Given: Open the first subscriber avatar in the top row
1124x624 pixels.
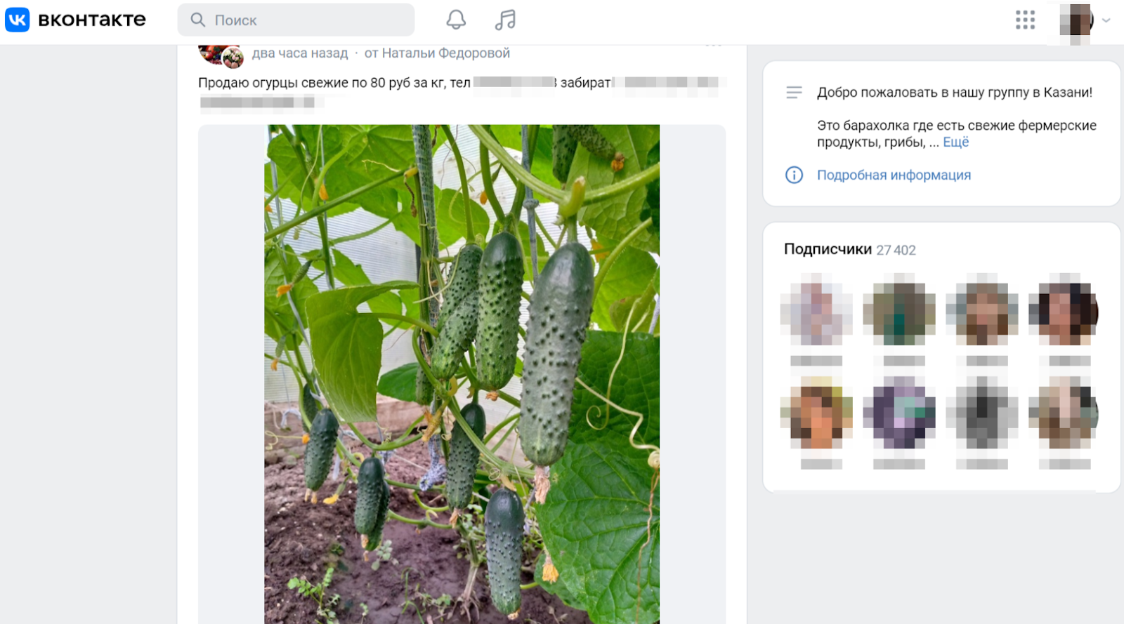Looking at the screenshot, I should click(816, 309).
